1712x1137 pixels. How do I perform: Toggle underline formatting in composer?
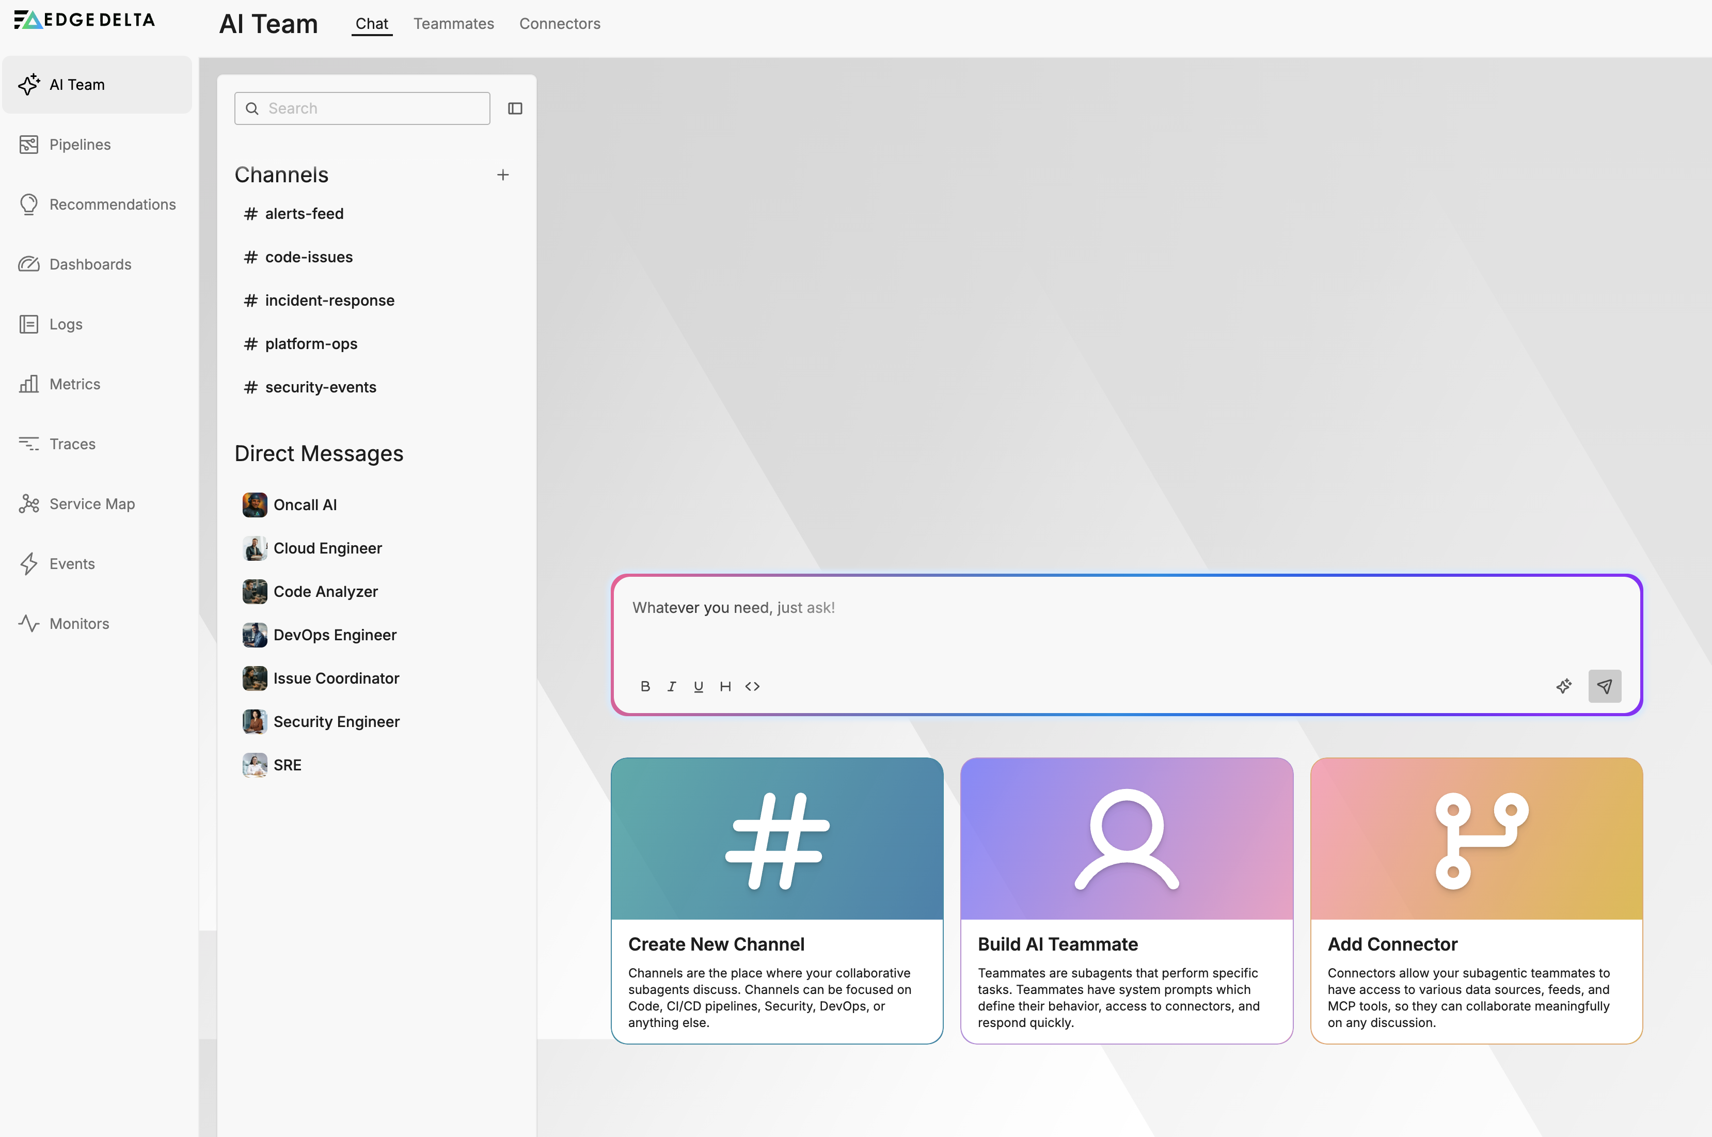[x=698, y=686]
